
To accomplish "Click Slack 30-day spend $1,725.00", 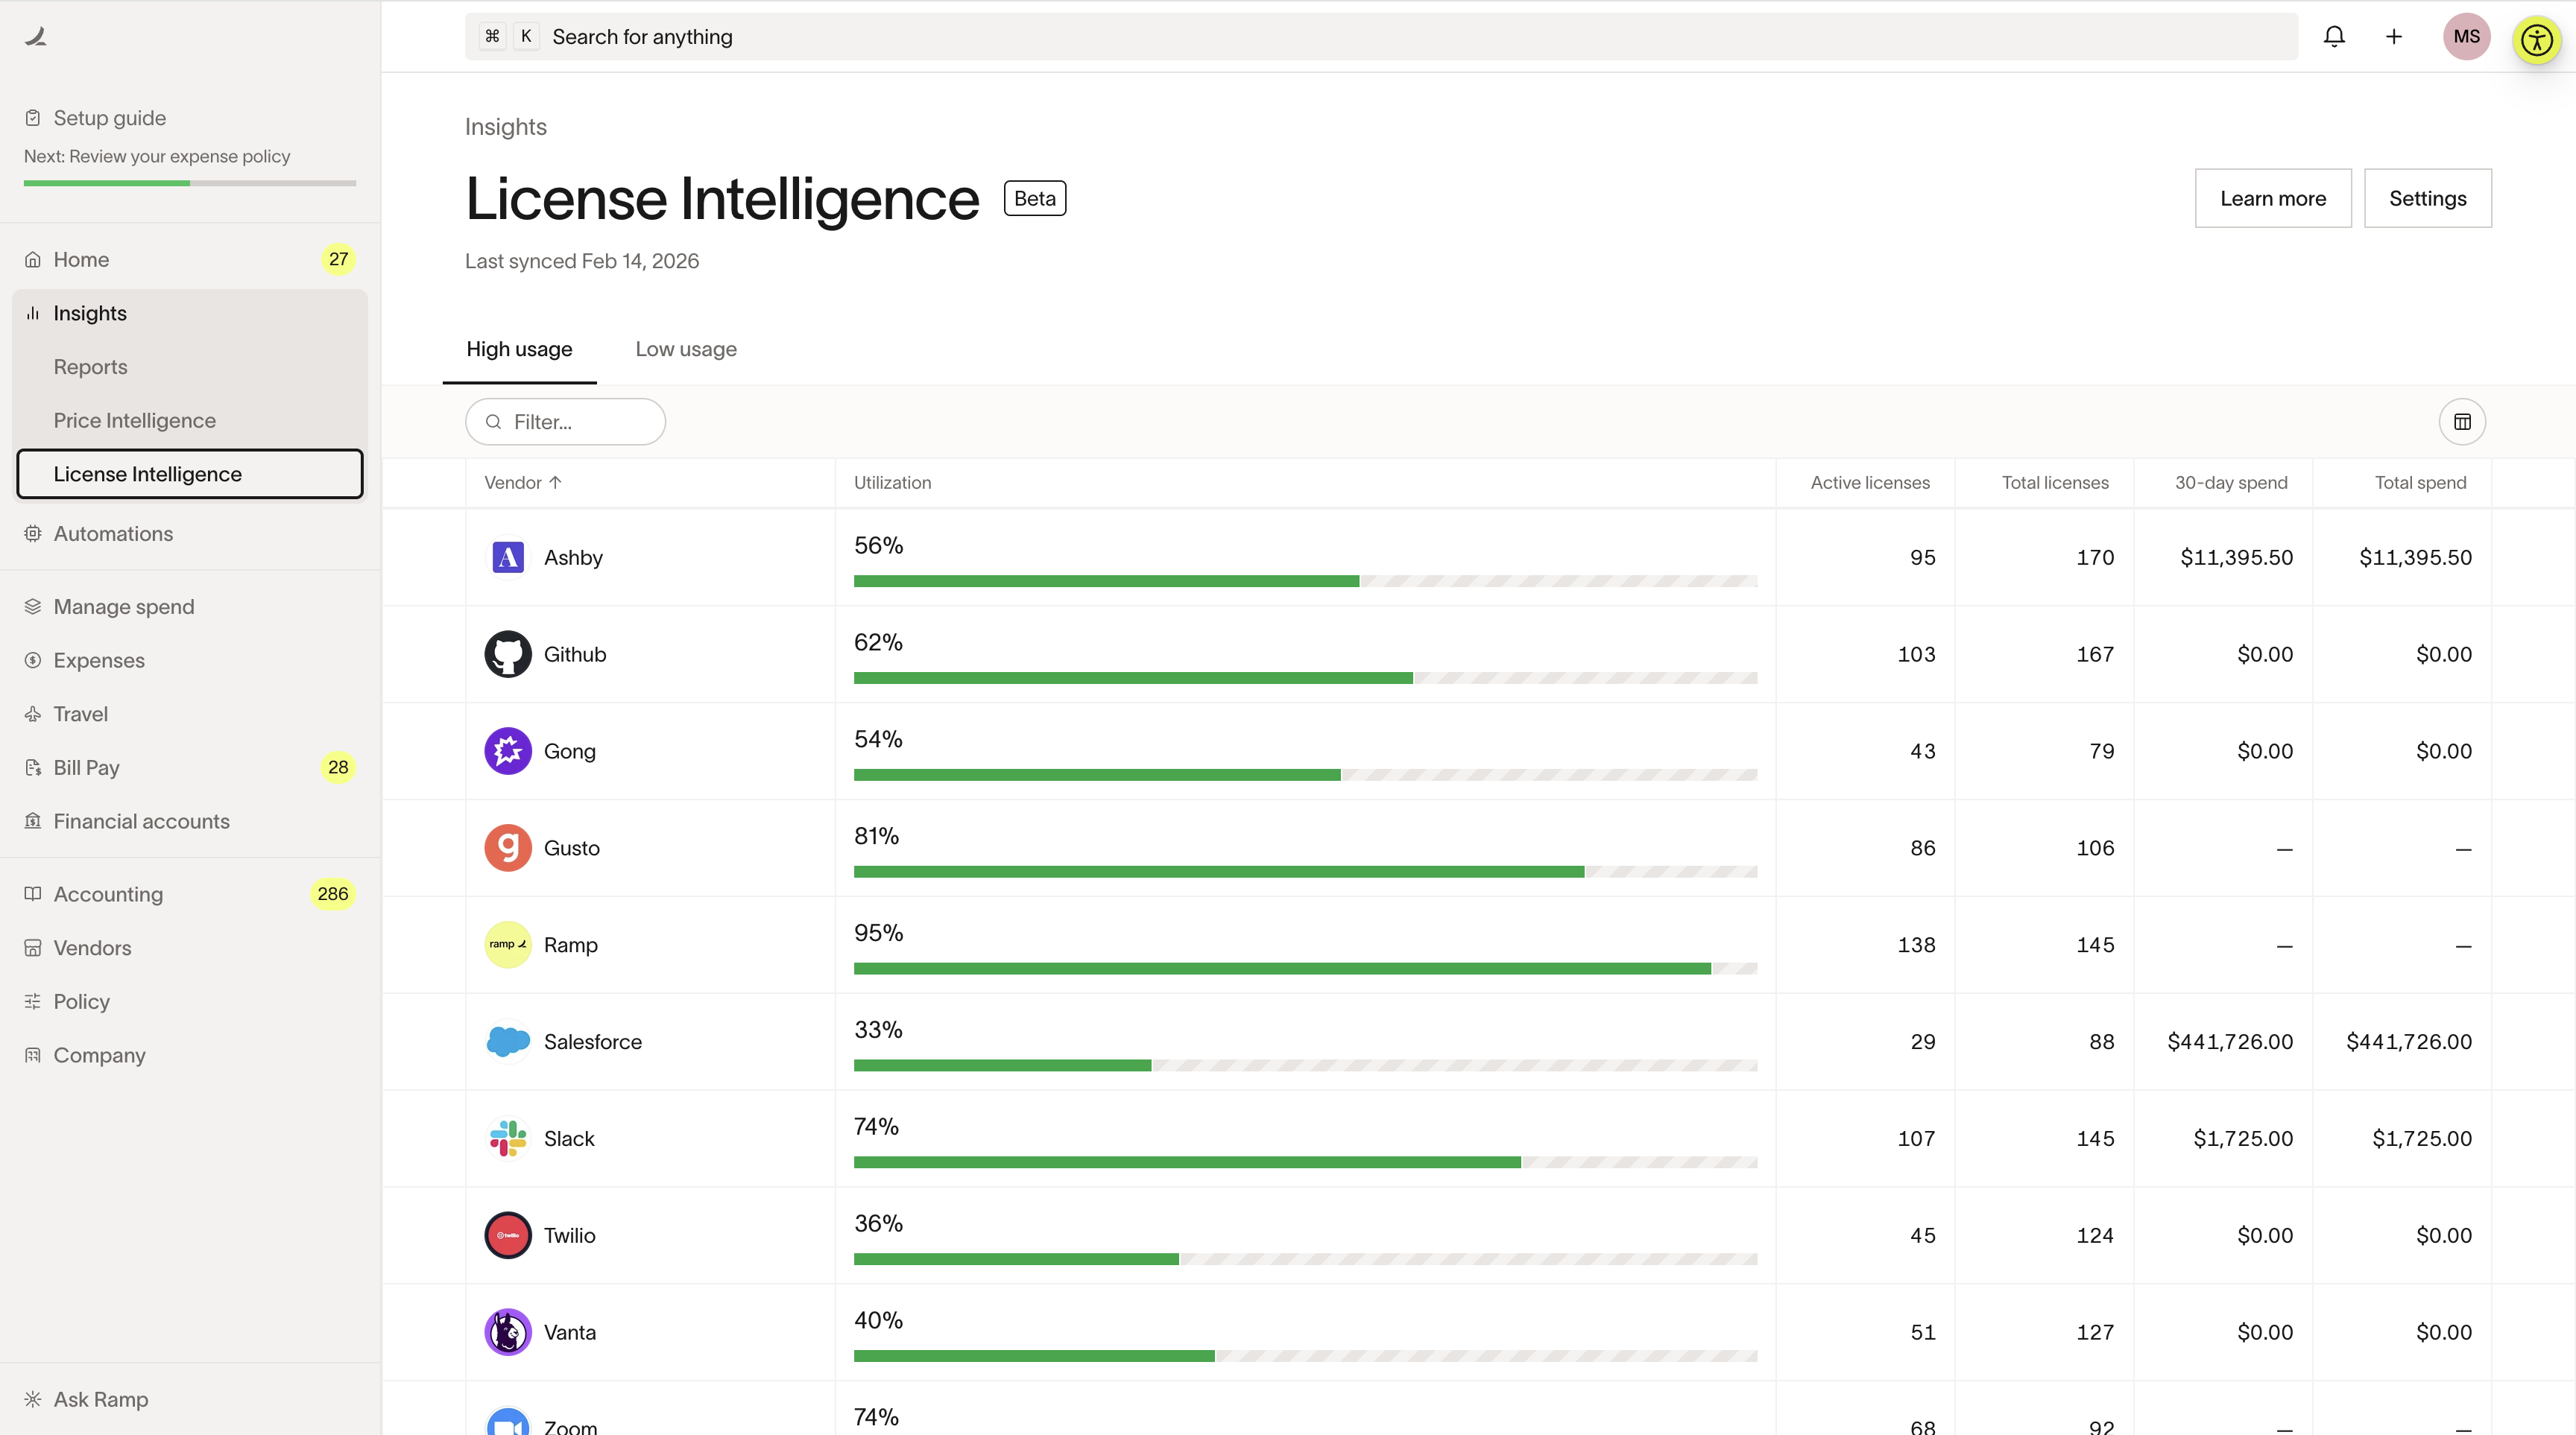I will coord(2243,1138).
